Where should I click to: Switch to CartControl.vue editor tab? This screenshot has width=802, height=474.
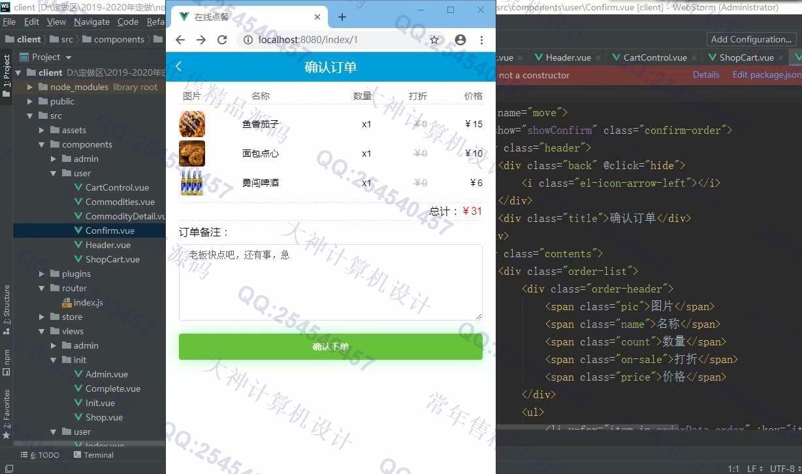[655, 57]
